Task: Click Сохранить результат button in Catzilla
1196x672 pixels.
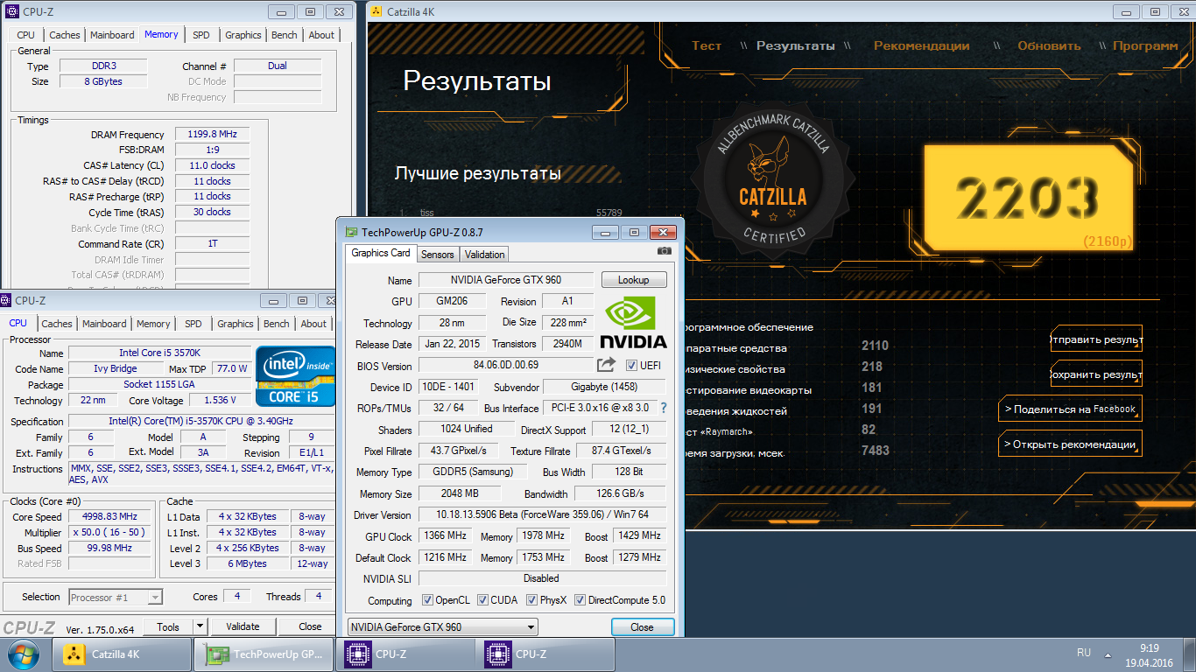Action: [x=1096, y=374]
